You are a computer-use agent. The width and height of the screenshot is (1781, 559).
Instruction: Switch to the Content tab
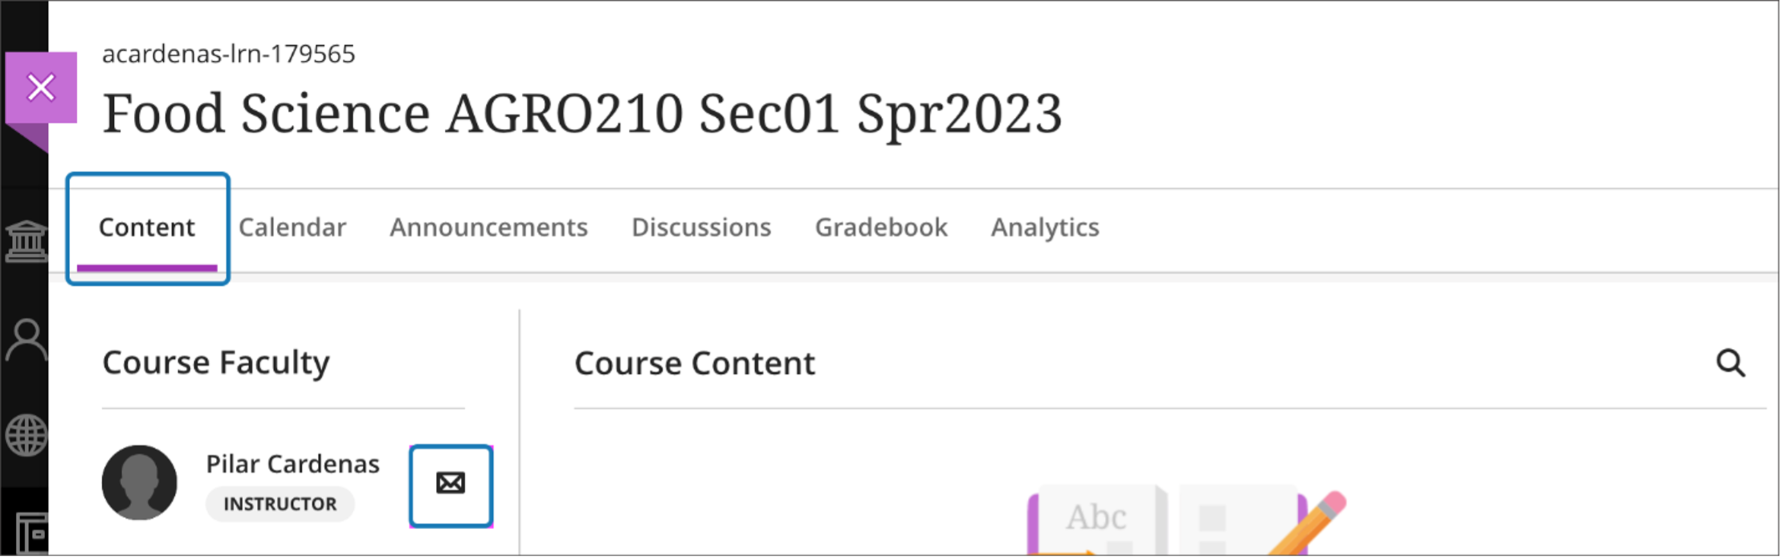tap(147, 227)
